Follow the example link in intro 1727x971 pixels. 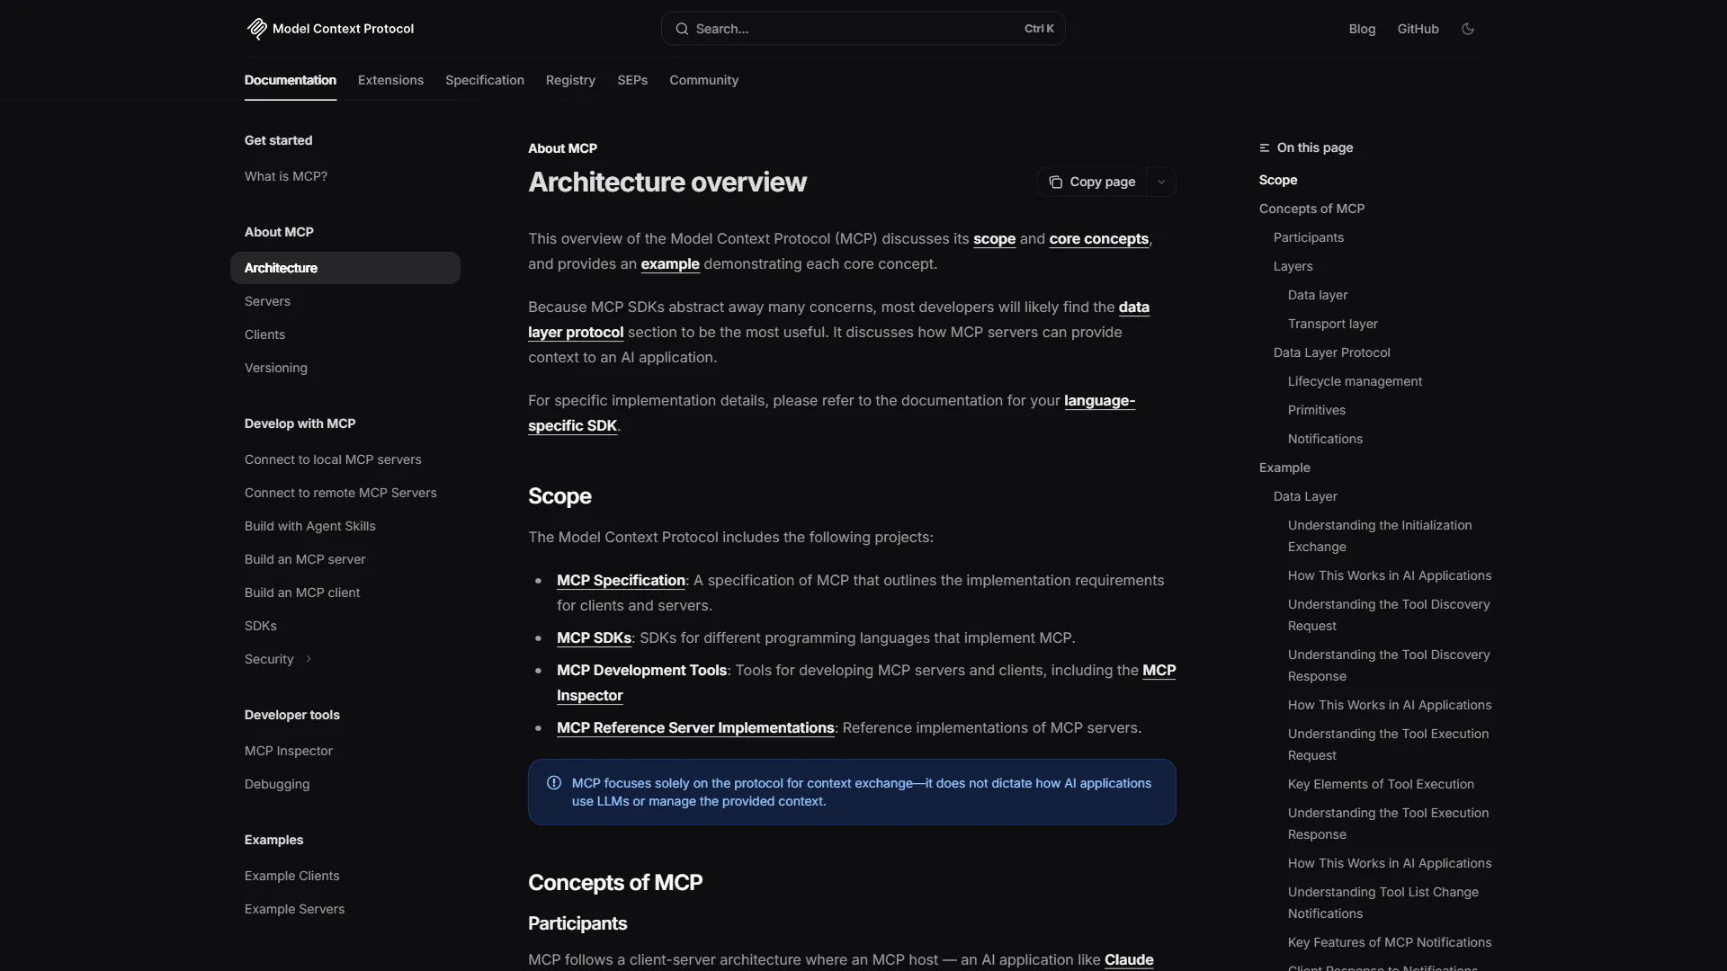pyautogui.click(x=670, y=263)
